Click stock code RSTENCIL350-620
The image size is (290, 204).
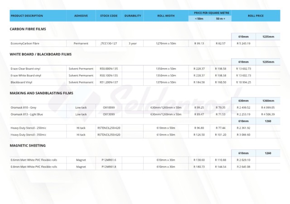point(109,134)
